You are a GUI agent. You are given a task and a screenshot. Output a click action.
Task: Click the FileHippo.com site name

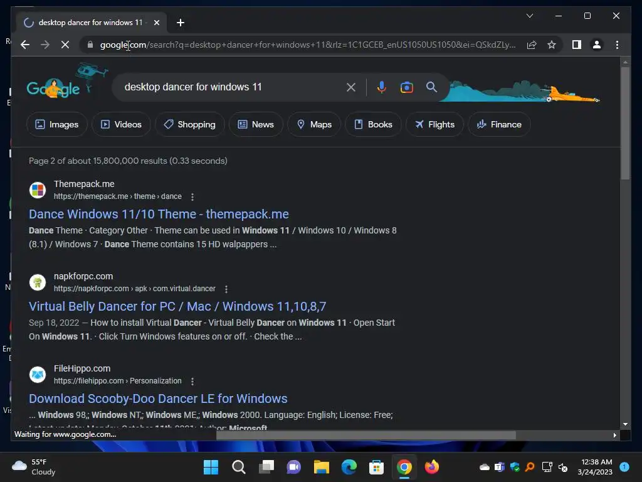pos(82,368)
